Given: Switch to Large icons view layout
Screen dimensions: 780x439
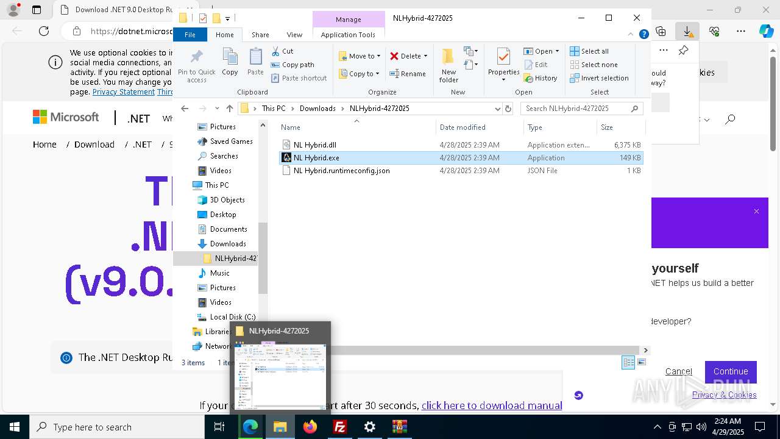Looking at the screenshot, I should [642, 362].
